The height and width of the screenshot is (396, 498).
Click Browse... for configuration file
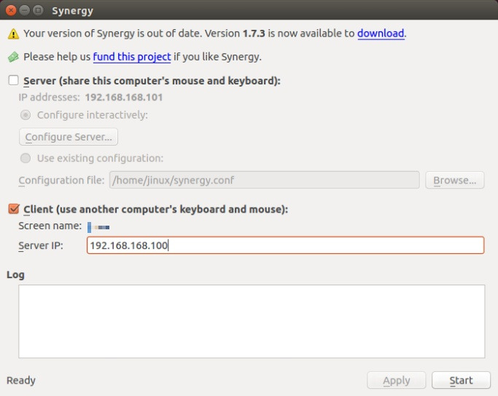[x=455, y=180]
